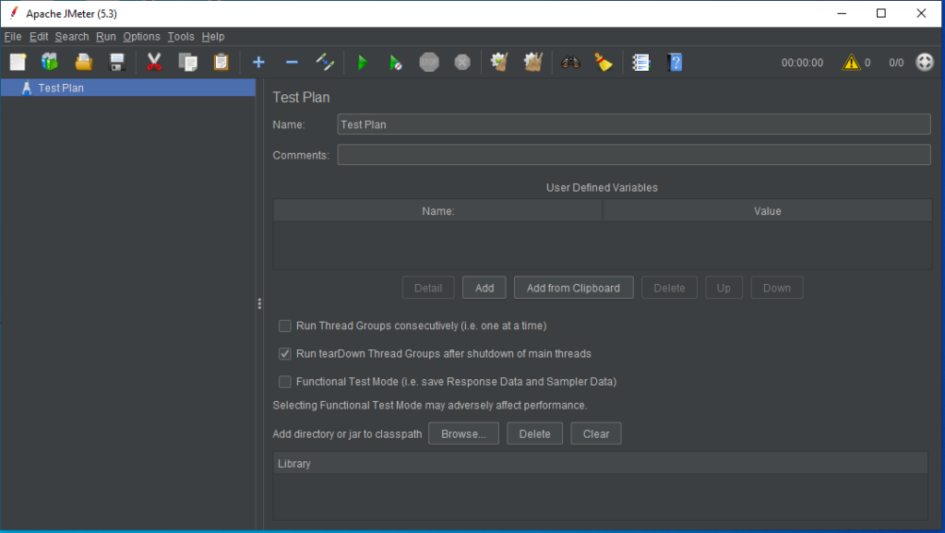Viewport: 945px width, 533px height.
Task: Clear all results with Clear All icon
Action: tap(532, 62)
